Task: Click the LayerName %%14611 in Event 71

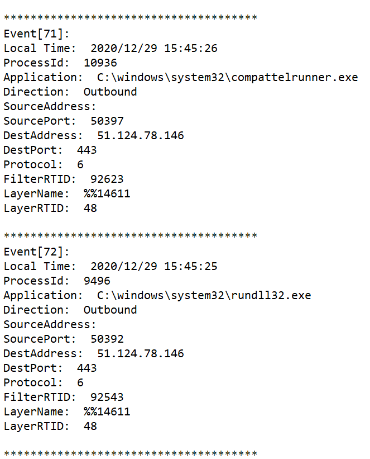Action: (x=107, y=193)
